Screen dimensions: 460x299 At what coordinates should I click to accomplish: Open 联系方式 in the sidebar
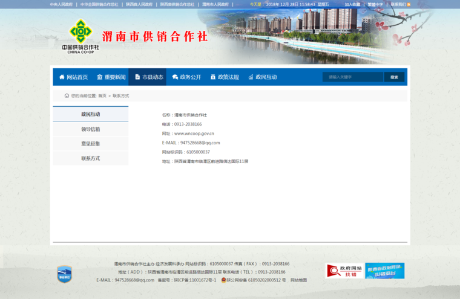click(91, 158)
